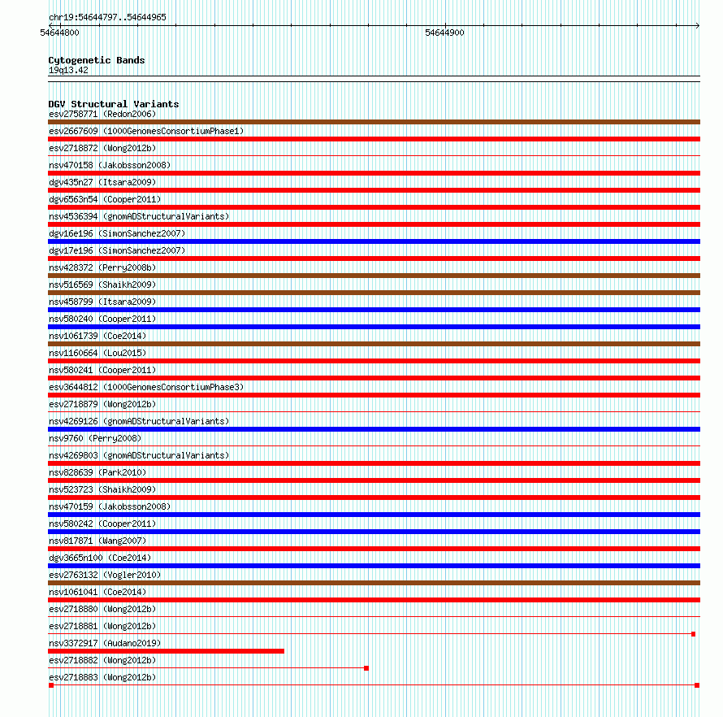This screenshot has height=717, width=723.
Task: Open nsv4536394 (gnomADStructuralVariants) label
Action: [x=139, y=216]
